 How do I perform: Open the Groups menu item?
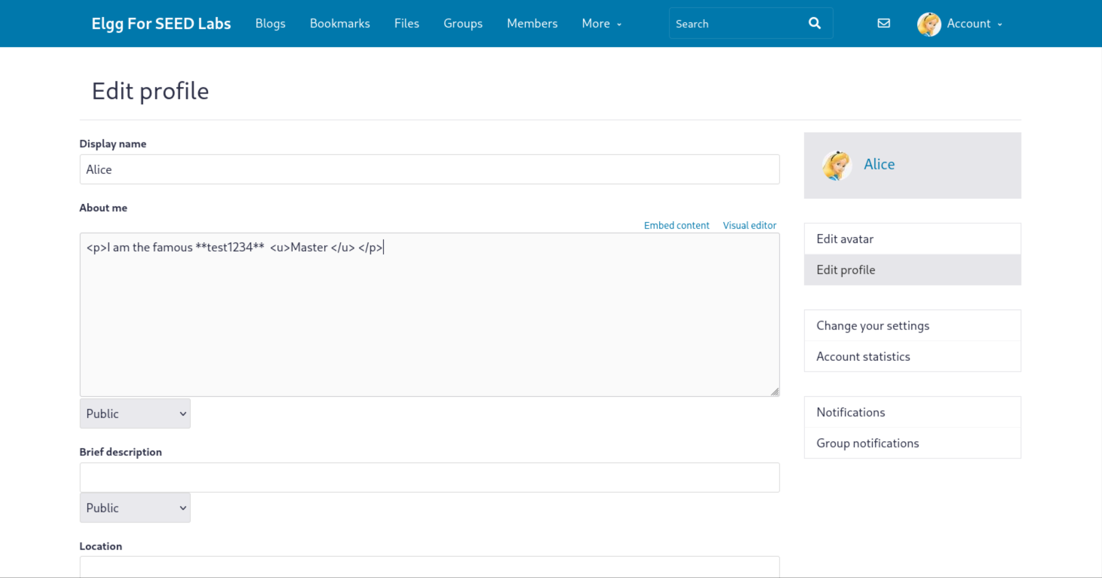coord(463,24)
